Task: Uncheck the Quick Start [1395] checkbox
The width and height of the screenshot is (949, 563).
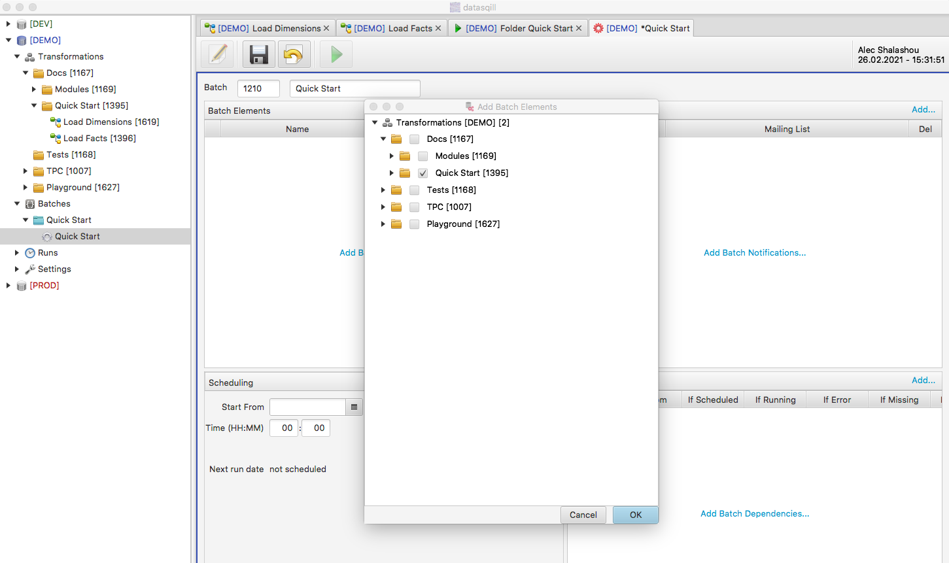Action: 423,173
